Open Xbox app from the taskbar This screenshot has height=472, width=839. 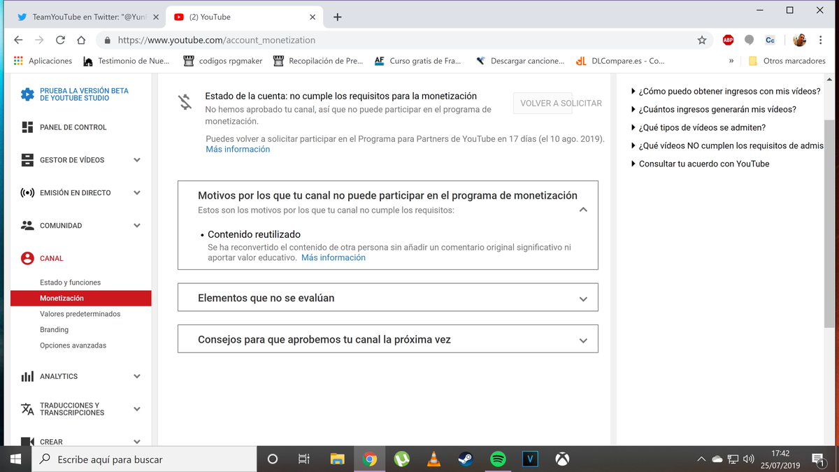coord(562,459)
